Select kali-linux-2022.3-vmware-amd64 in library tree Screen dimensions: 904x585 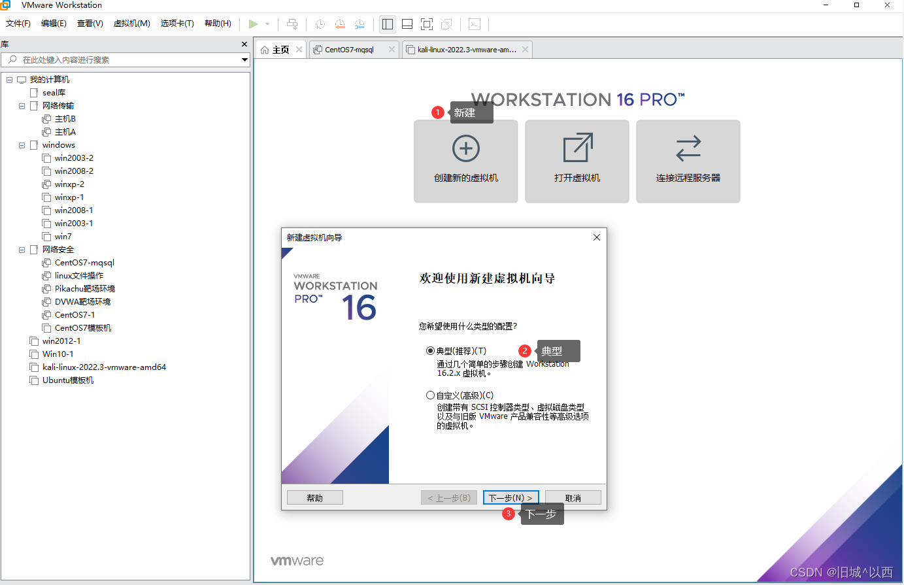click(104, 367)
